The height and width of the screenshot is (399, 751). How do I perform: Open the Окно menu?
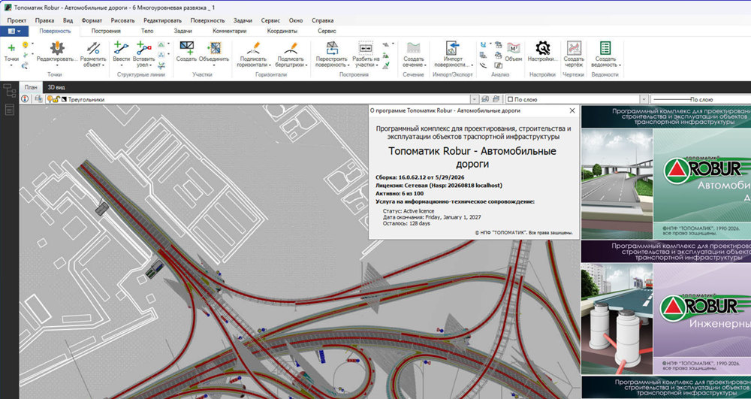296,20
